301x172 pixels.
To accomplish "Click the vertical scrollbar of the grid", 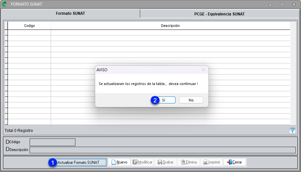I will coord(293,73).
